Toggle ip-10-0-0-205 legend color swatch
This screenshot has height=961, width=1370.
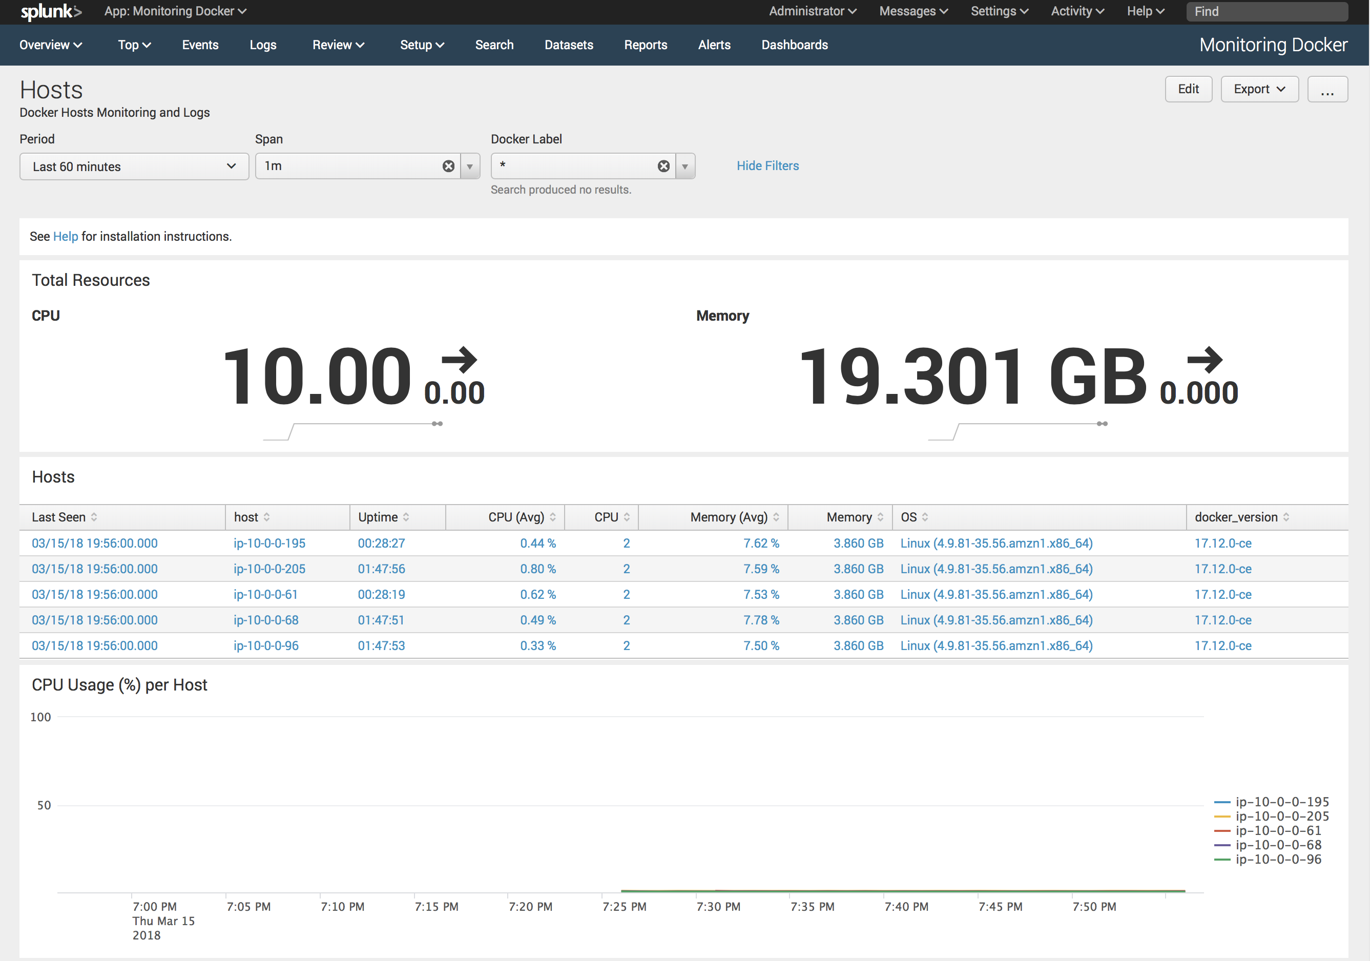[1222, 817]
